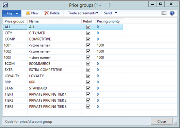Maximize the Price groups window
This screenshot has width=180, height=128.
(x=161, y=4)
